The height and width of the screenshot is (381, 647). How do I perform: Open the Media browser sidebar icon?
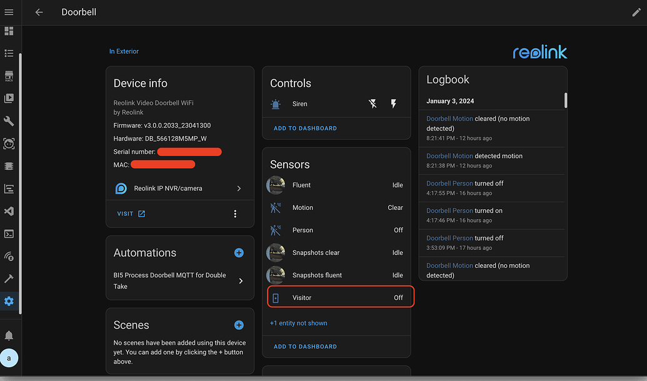(x=9, y=98)
